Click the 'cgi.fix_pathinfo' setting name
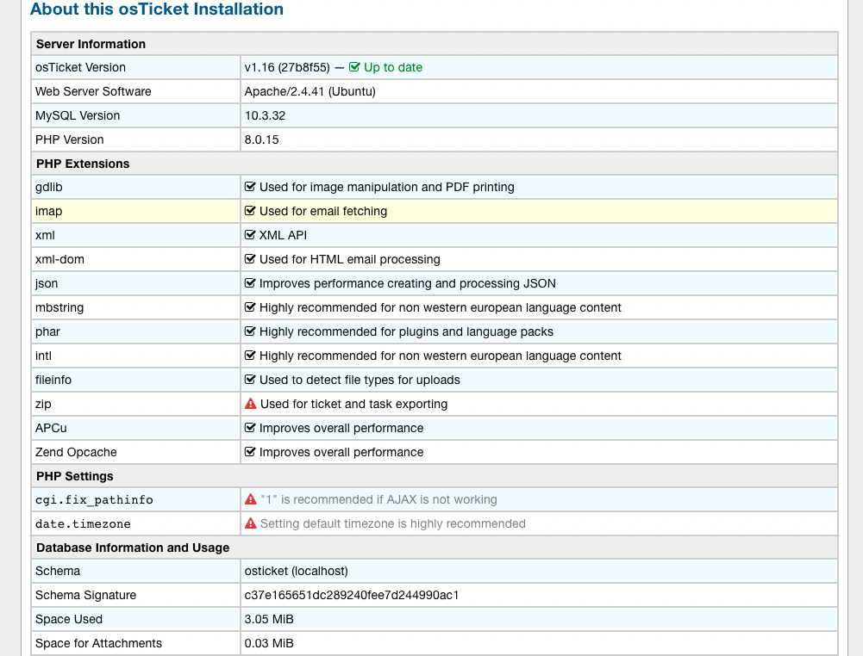 (94, 500)
